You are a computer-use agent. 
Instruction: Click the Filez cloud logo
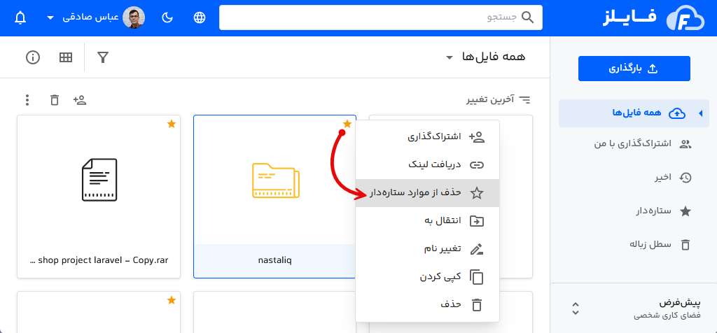686,18
